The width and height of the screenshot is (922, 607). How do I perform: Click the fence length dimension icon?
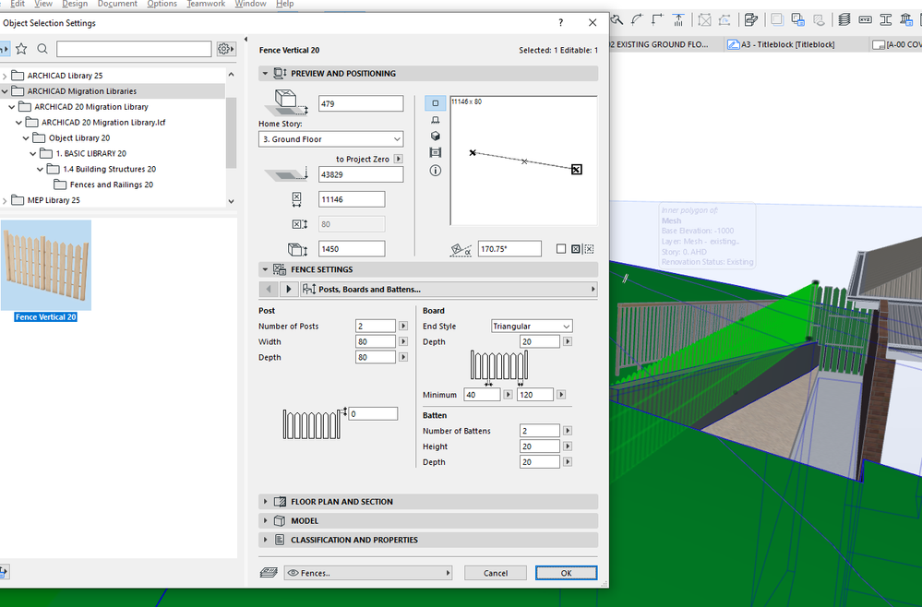[296, 199]
